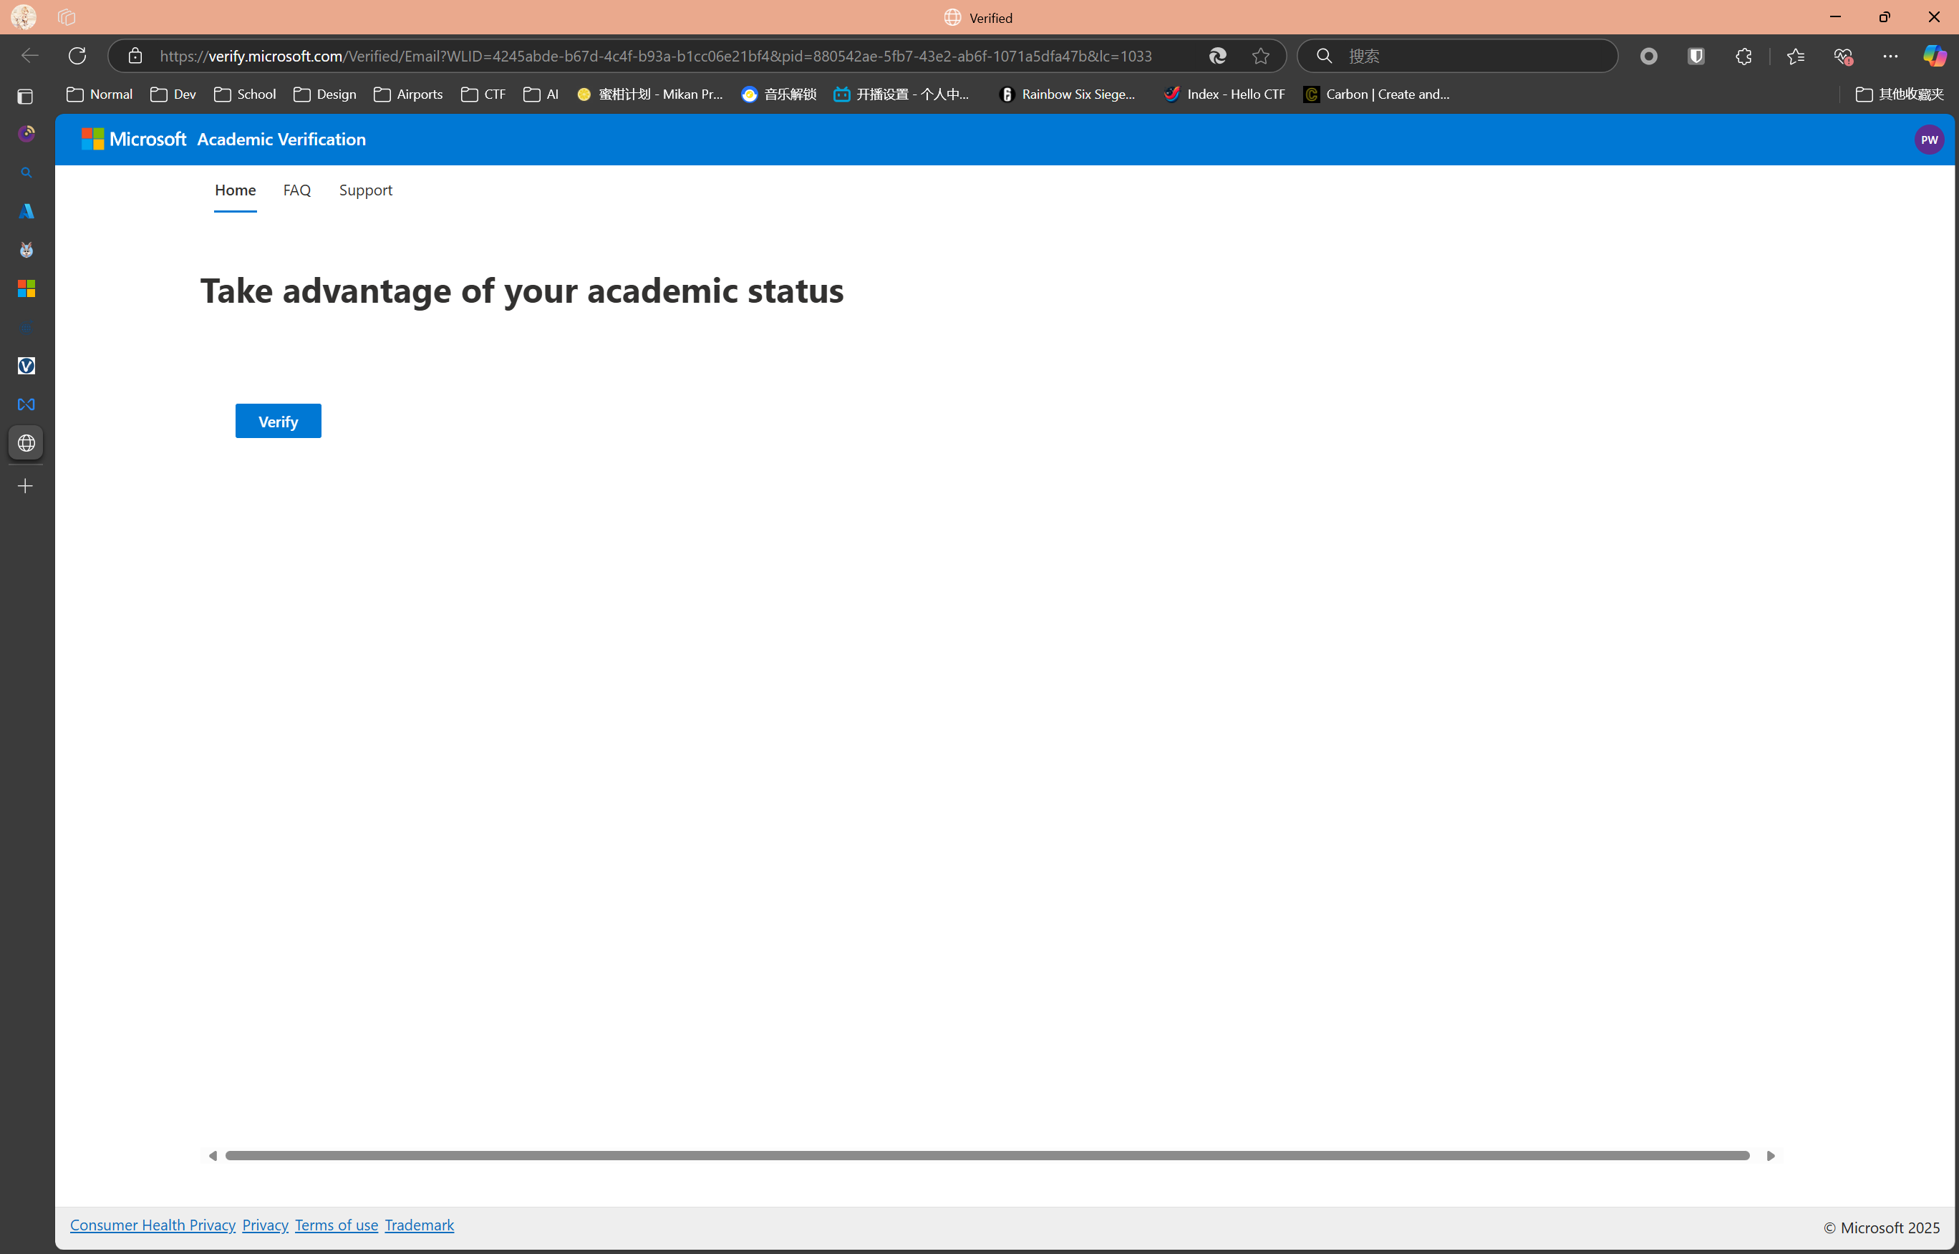1959x1254 pixels.
Task: Click the horizontal scrollbar right arrow
Action: point(1770,1155)
